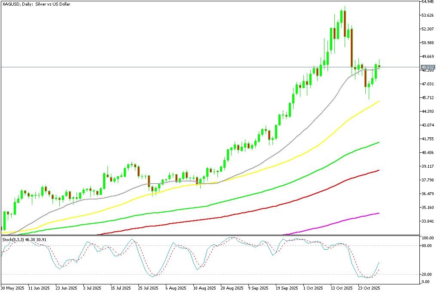Click the 30 May 2025 date label

(x=13, y=289)
